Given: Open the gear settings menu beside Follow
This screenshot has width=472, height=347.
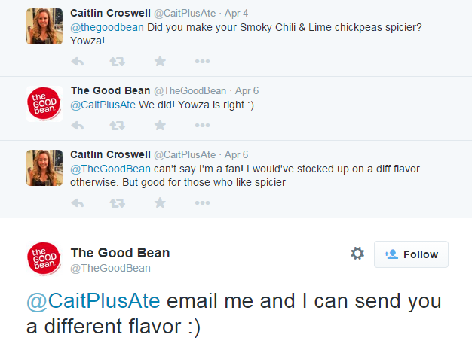Looking at the screenshot, I should (357, 254).
